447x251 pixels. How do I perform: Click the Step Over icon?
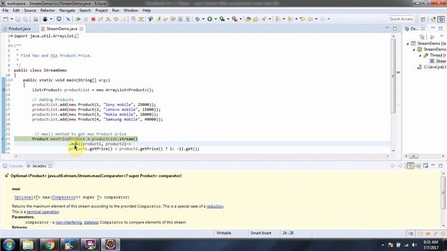(x=116, y=19)
